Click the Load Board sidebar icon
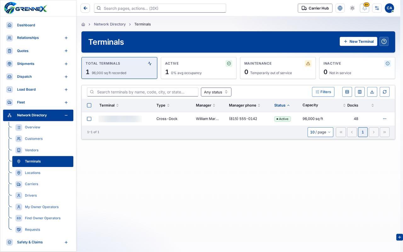 pyautogui.click(x=9, y=89)
